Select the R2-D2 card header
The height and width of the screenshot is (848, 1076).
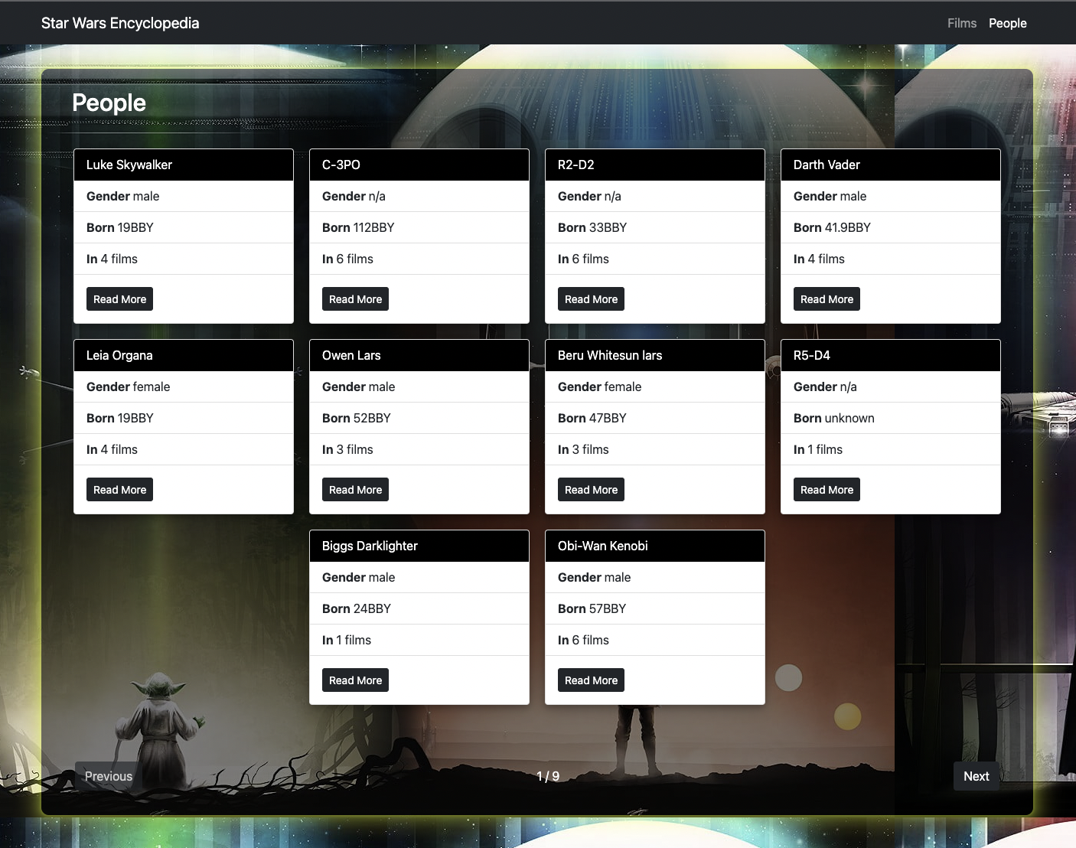655,165
